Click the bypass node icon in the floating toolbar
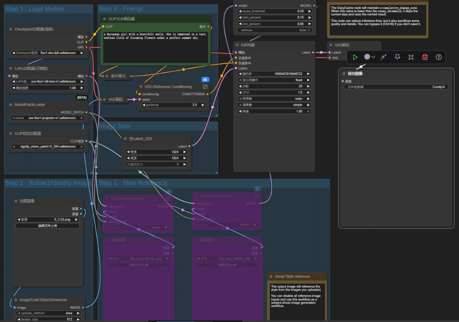The image size is (459, 322). 384,57
